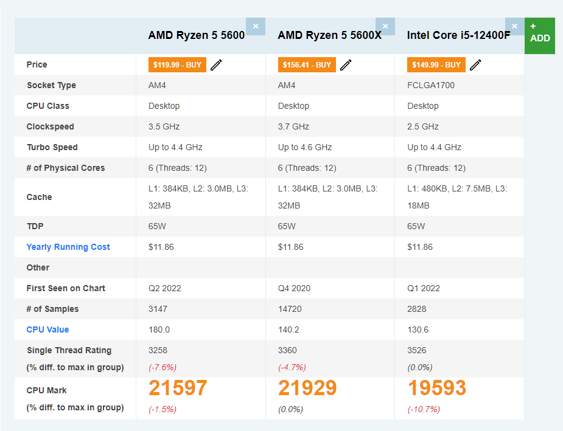This screenshot has height=431, width=563.
Task: Buy the Intel i5-12400F at $149.99
Action: [436, 65]
